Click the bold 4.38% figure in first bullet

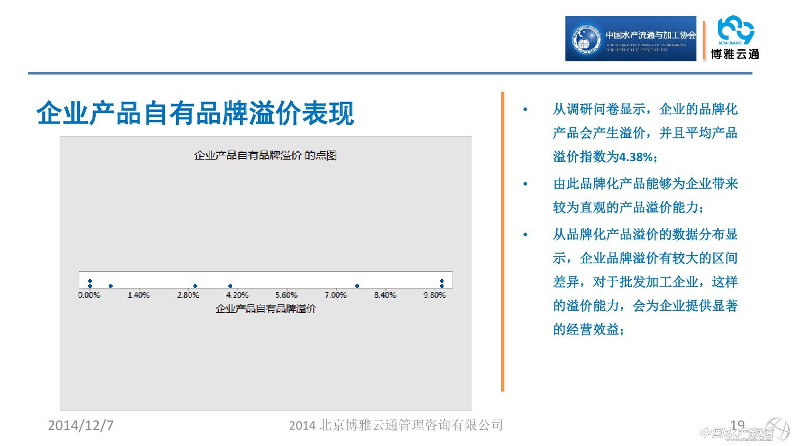pos(636,157)
